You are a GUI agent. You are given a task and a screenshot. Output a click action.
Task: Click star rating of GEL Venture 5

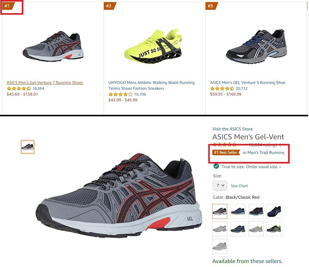(222, 89)
